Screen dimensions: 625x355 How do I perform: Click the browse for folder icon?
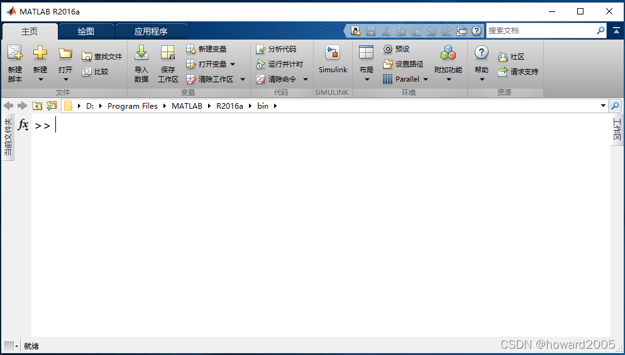(x=52, y=106)
